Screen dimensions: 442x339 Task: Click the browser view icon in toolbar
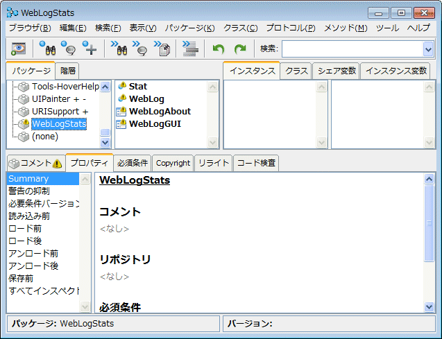coord(17,49)
